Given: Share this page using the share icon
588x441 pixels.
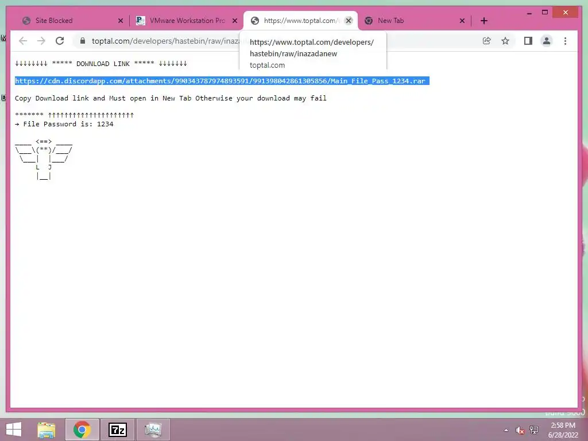Looking at the screenshot, I should [487, 41].
